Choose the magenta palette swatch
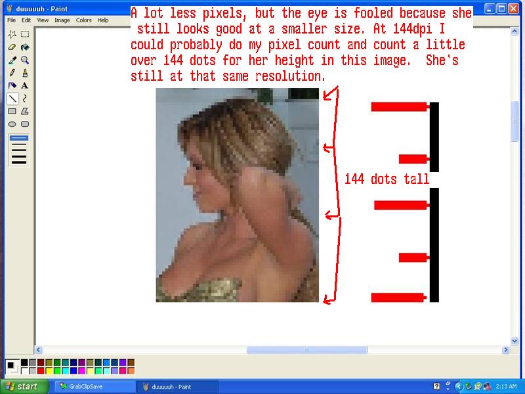Screen dimensions: 525x394 (x=81, y=370)
